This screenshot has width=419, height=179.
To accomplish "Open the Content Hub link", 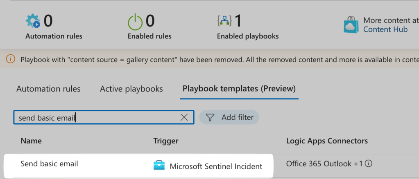I will [x=385, y=29].
